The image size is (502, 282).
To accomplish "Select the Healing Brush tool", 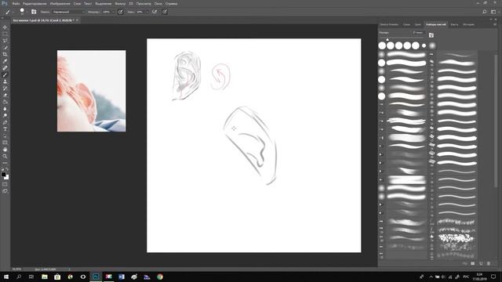I will tap(5, 68).
